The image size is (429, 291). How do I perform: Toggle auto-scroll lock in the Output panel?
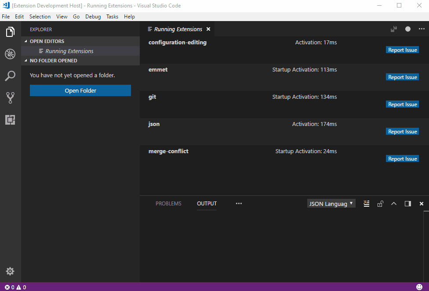click(x=380, y=203)
